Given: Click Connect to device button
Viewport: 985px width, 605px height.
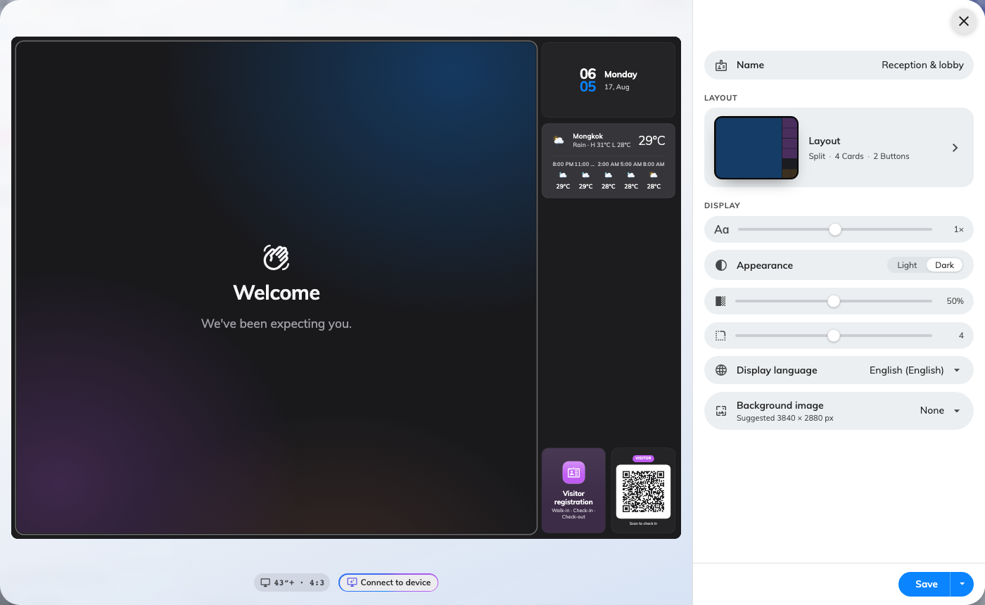Looking at the screenshot, I should coord(388,582).
